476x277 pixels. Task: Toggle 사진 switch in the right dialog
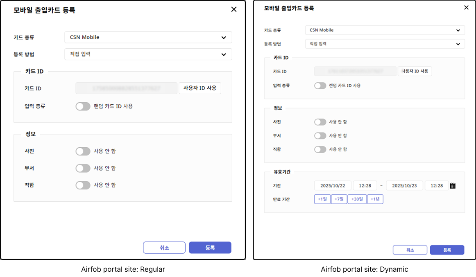(x=320, y=122)
